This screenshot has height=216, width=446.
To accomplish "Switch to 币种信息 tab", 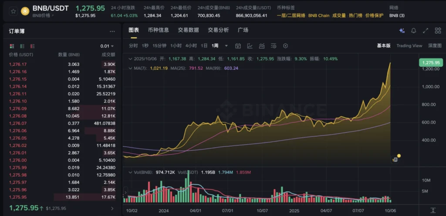I will pos(159,30).
